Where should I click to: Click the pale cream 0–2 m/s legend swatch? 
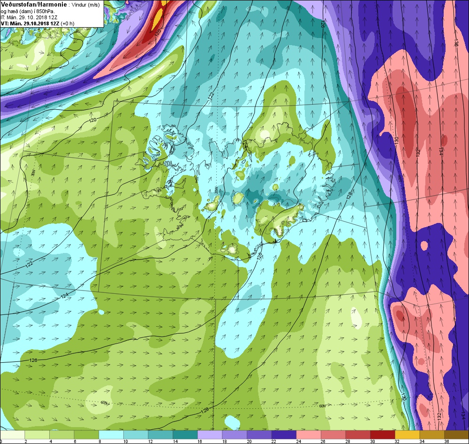click(13, 435)
